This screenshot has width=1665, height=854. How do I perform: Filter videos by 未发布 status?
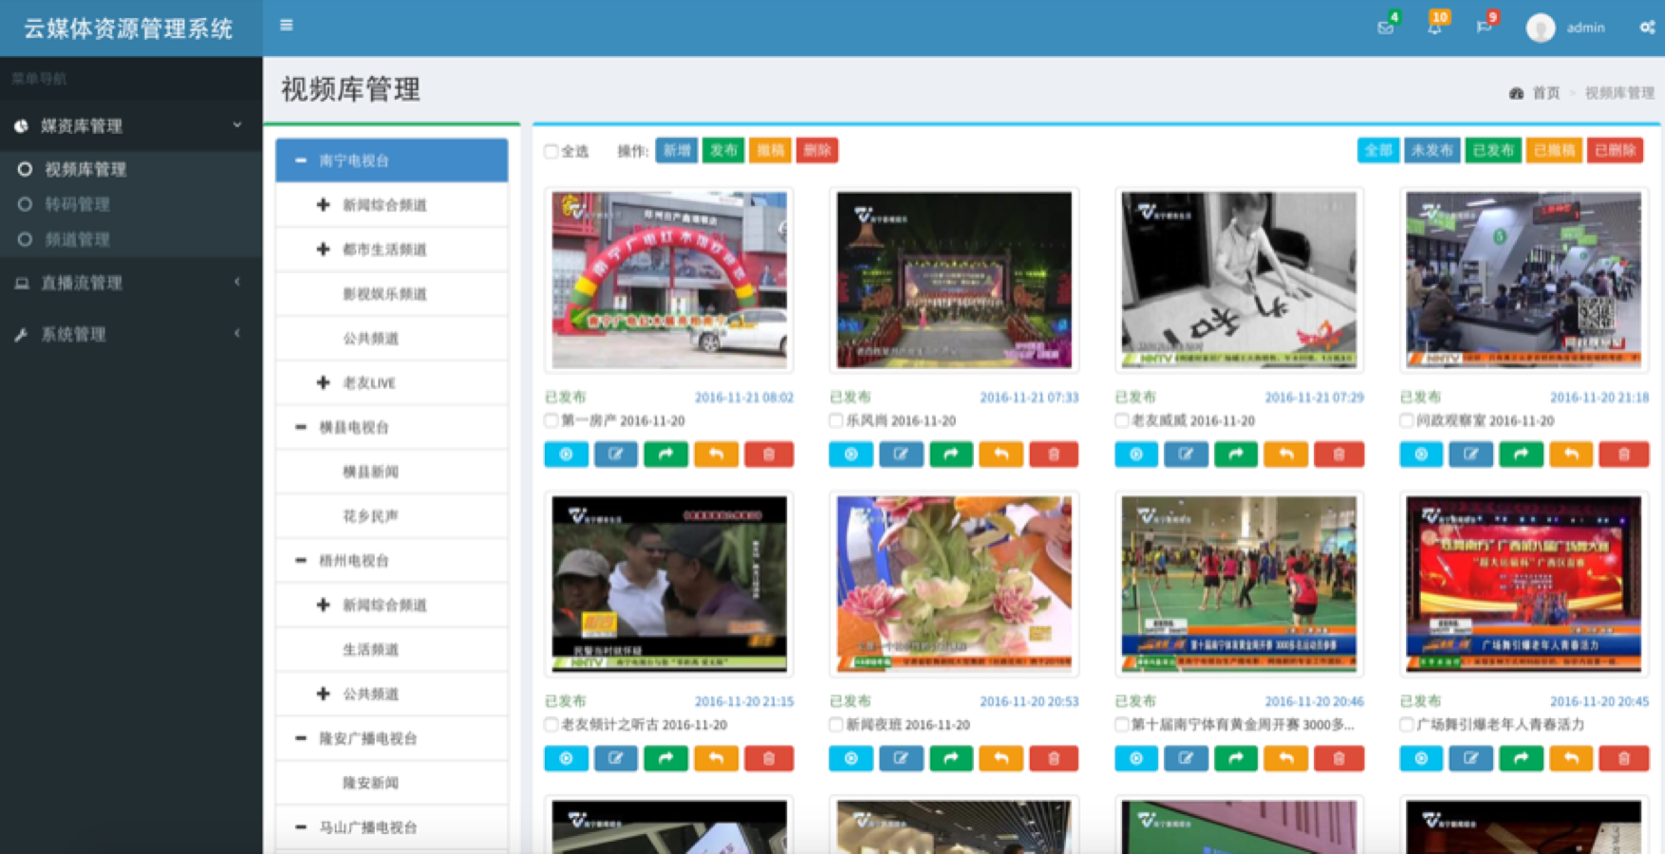point(1431,150)
